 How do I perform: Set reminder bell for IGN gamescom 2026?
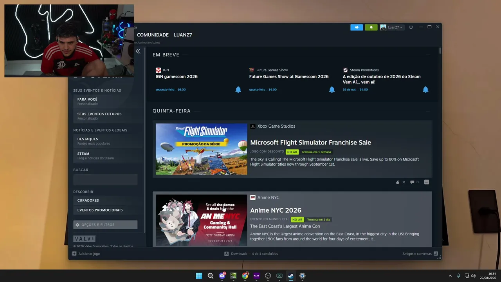coord(238,90)
